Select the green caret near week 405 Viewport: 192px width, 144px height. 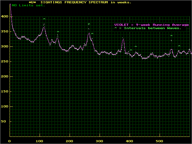[131, 50]
